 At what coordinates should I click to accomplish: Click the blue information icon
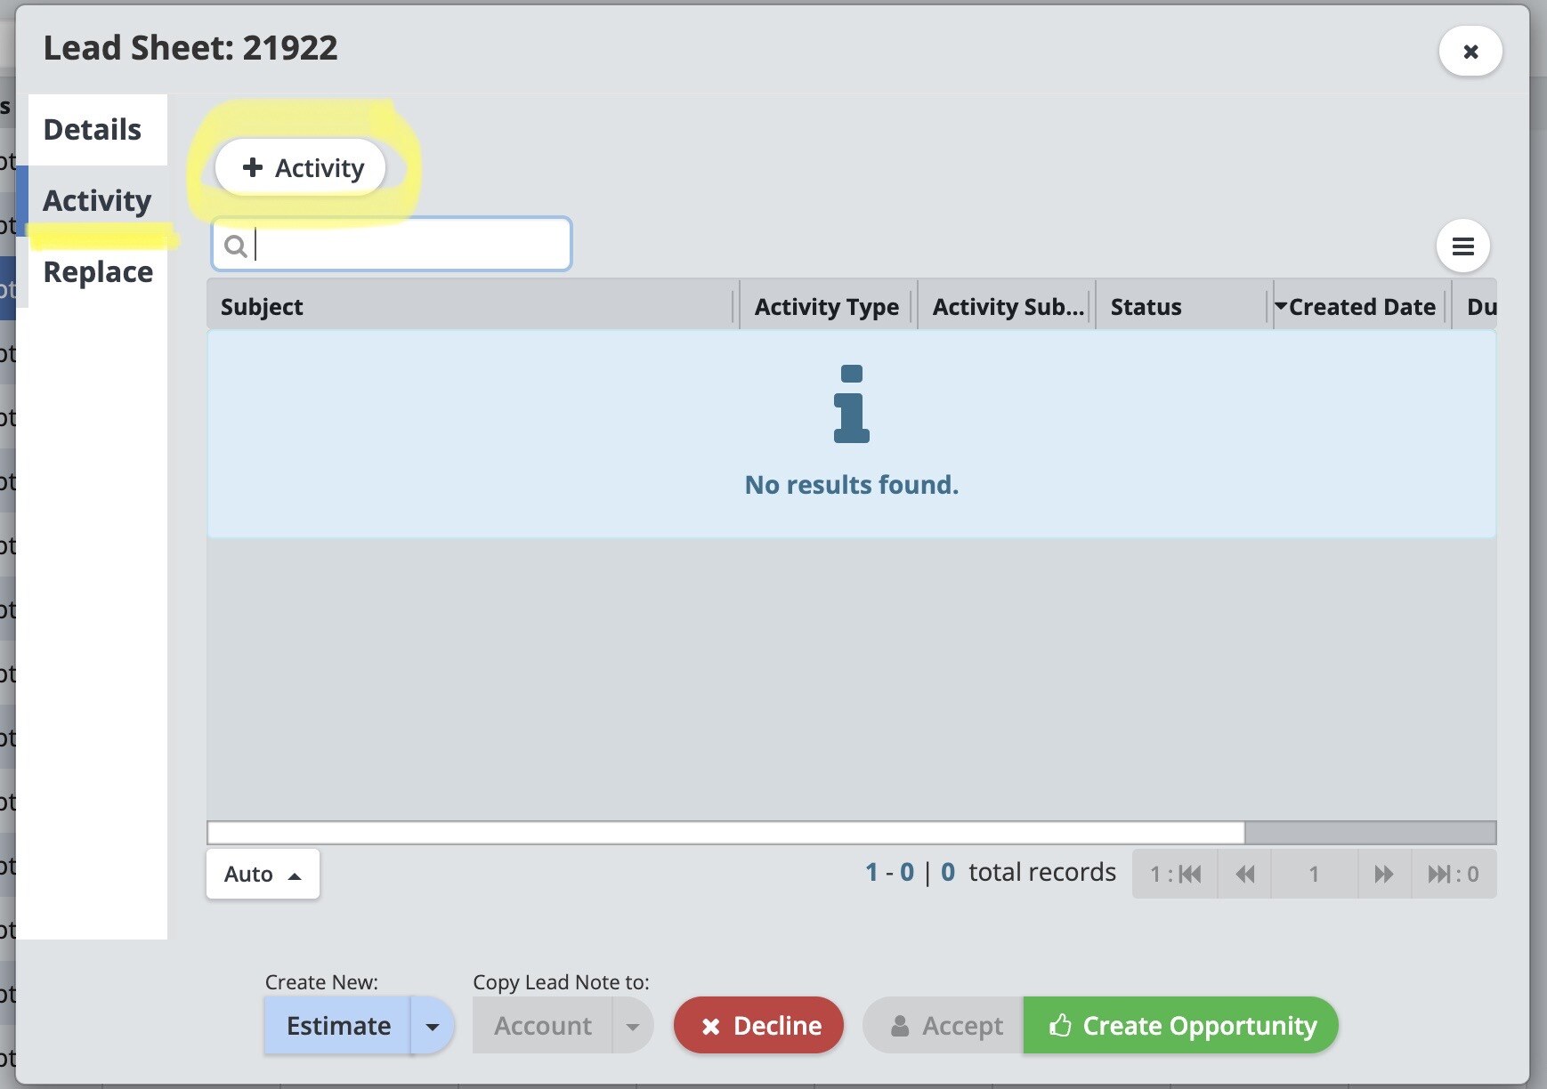pos(851,405)
